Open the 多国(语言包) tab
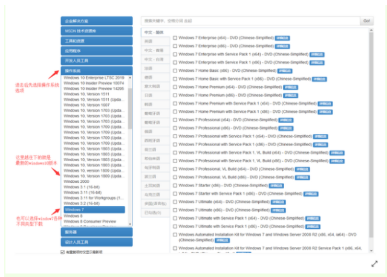Image resolution: width=387 pixels, height=277 pixels. 155,203
